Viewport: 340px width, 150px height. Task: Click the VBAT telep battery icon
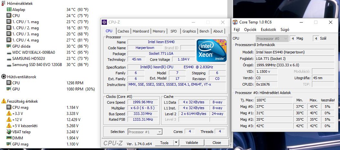tap(9, 132)
